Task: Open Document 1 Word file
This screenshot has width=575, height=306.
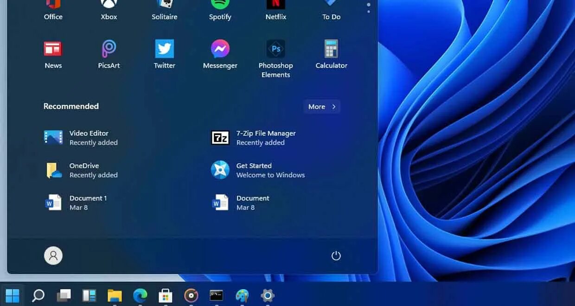Action: click(x=76, y=203)
